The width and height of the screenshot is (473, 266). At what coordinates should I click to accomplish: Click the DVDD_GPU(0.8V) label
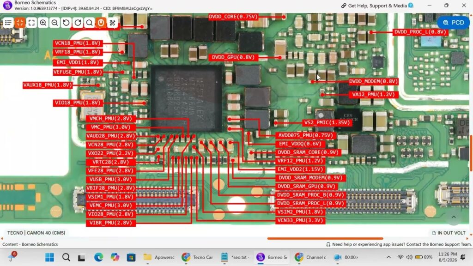click(233, 57)
